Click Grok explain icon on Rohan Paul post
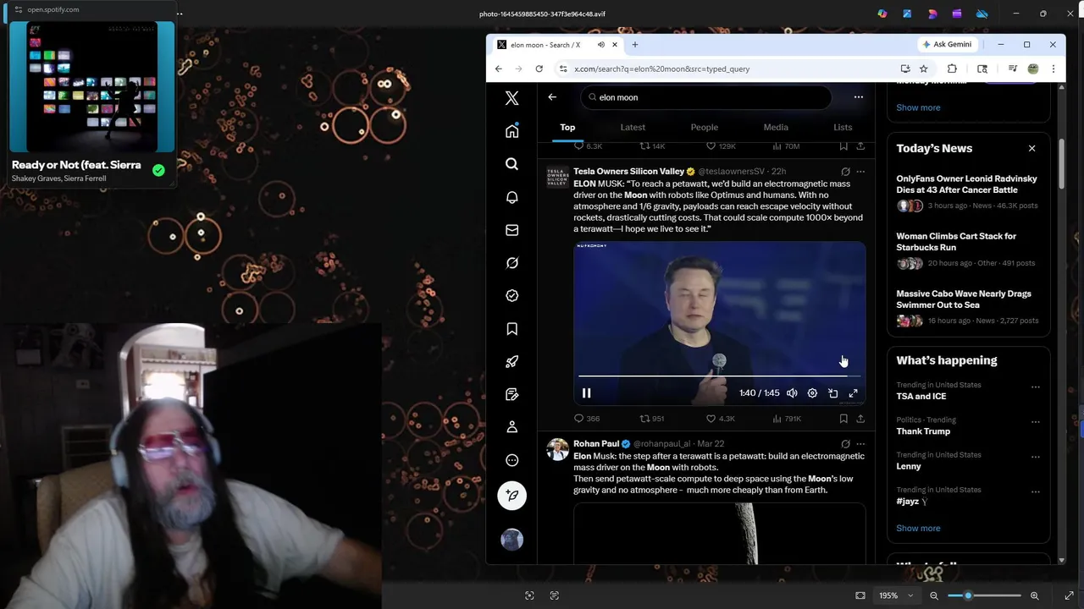1084x609 pixels. [x=845, y=444]
